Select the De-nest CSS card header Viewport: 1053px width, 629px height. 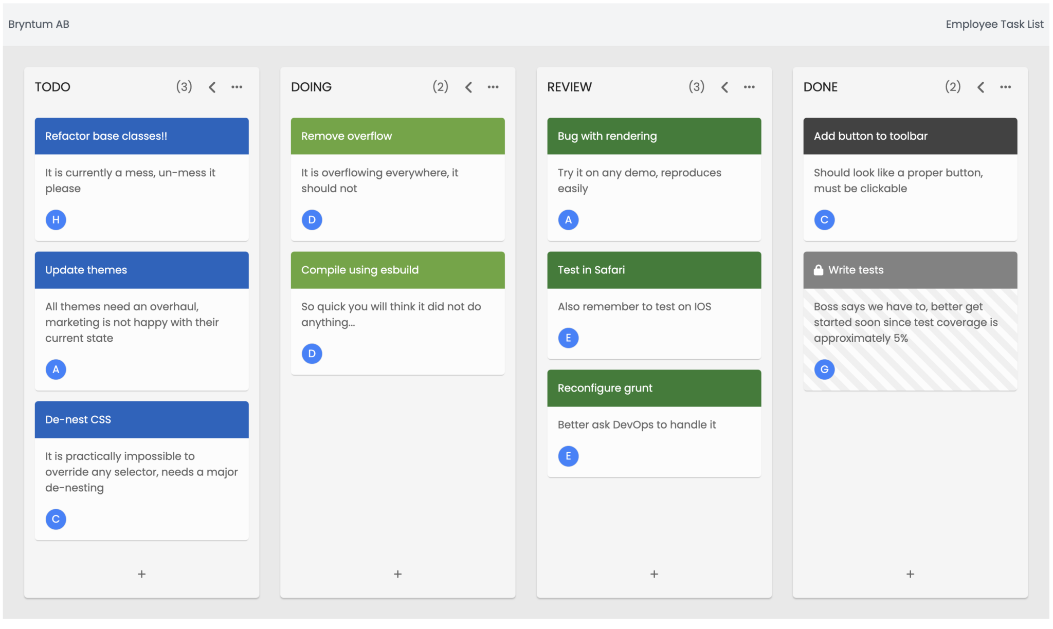(142, 419)
